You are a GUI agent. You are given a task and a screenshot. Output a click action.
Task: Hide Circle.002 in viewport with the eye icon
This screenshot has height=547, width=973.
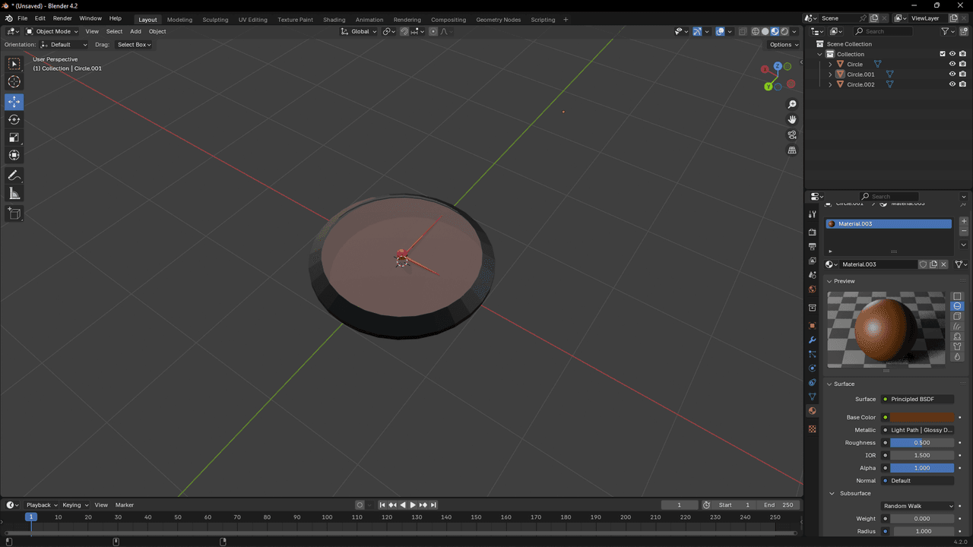point(952,84)
